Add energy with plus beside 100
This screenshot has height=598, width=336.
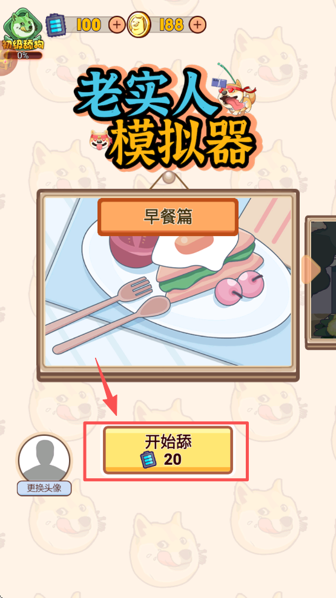117,25
